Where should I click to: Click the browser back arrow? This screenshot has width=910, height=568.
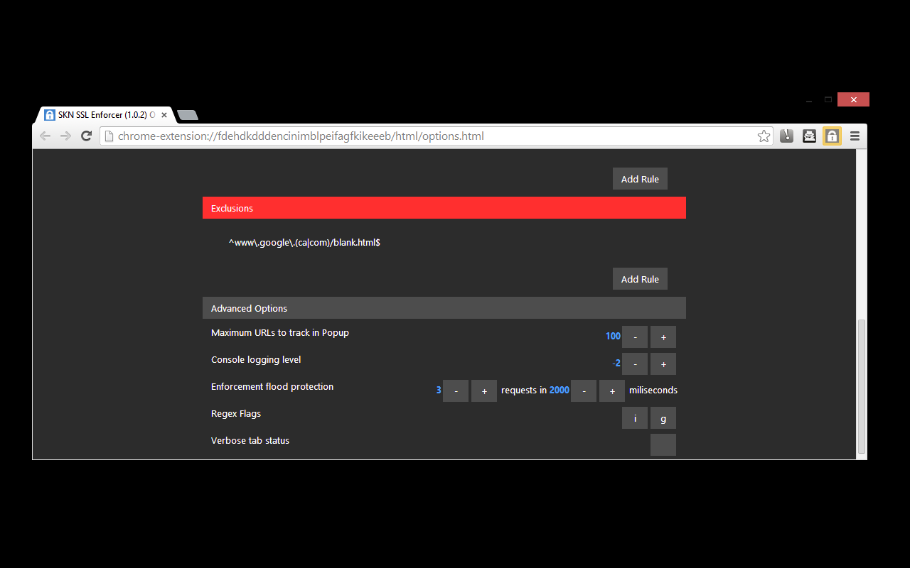tap(45, 136)
